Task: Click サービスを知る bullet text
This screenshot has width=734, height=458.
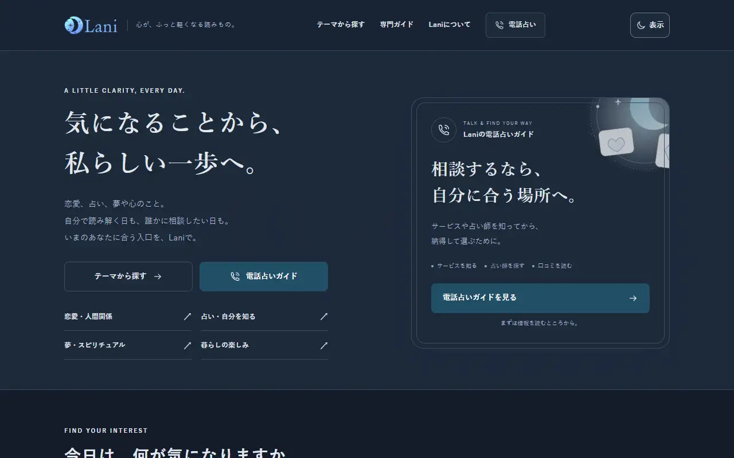Action: (456, 266)
